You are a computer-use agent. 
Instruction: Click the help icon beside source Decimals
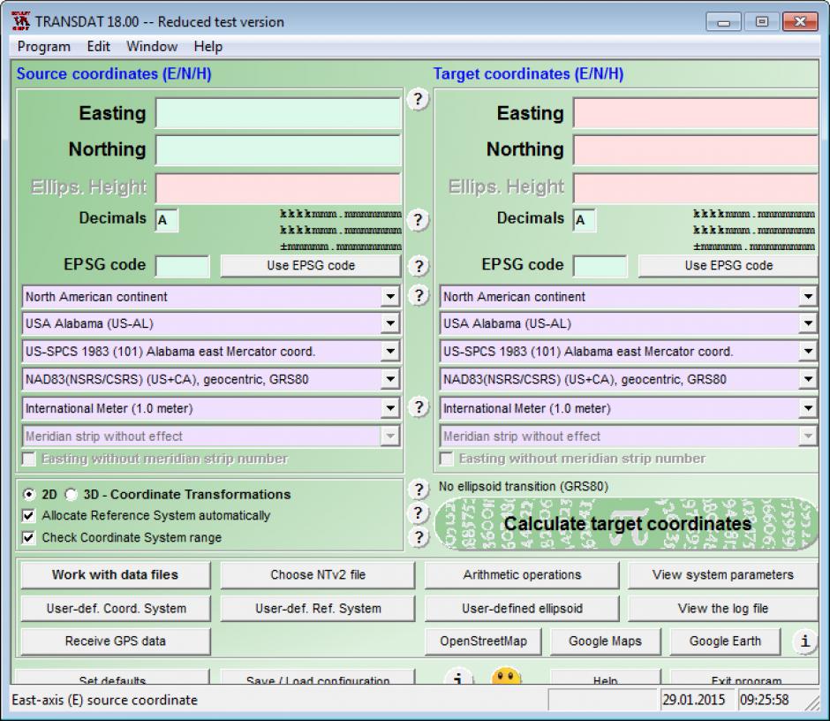(419, 219)
